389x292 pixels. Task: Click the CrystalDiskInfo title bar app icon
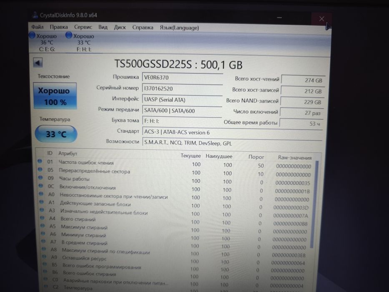click(x=35, y=15)
